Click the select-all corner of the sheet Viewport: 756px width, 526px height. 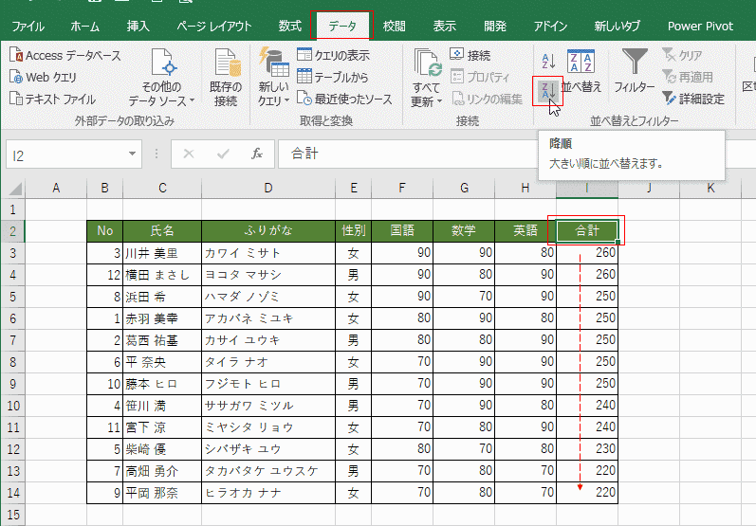pos(14,189)
